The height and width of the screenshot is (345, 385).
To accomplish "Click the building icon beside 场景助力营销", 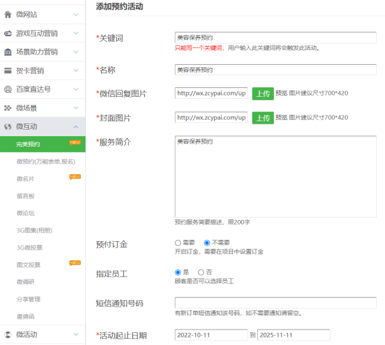I will tap(8, 52).
